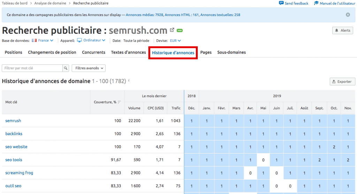Viewport: 357px width, 194px height.
Task: Close the display ads notification banner
Action: (348, 15)
